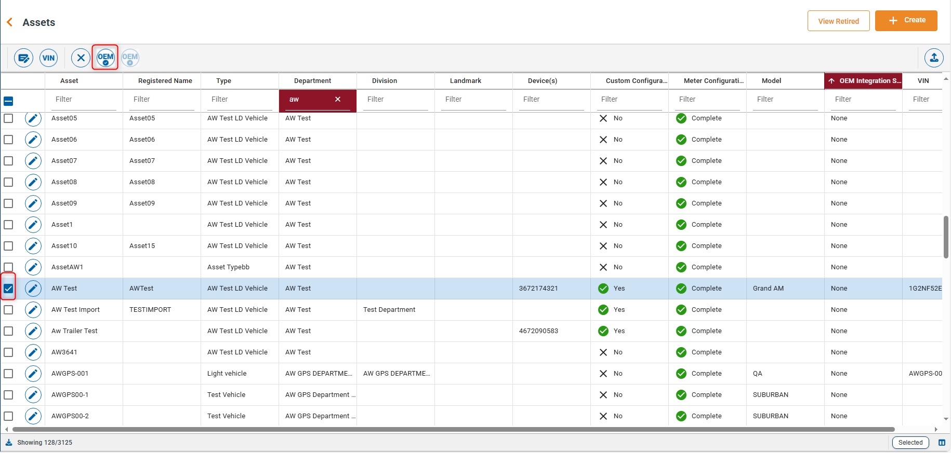
Task: Click the vertical scrollbar thumb
Action: pyautogui.click(x=946, y=237)
